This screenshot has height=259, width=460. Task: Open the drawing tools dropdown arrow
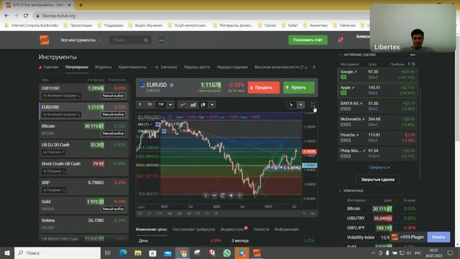300,105
